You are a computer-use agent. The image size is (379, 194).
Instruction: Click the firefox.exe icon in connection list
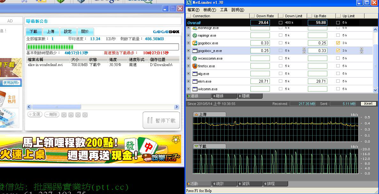pos(195,66)
